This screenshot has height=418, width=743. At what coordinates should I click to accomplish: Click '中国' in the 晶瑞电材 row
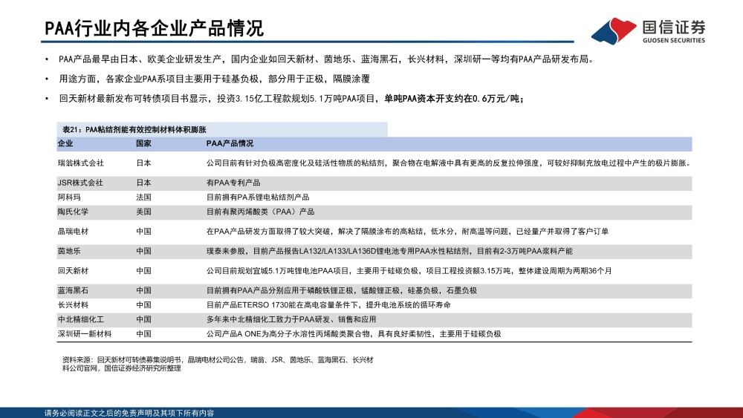(143, 232)
